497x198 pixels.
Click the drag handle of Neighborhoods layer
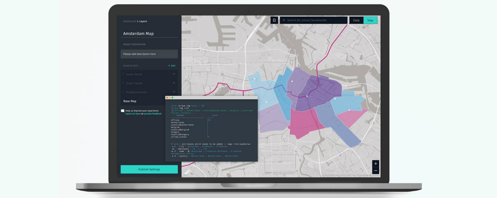tap(123, 92)
